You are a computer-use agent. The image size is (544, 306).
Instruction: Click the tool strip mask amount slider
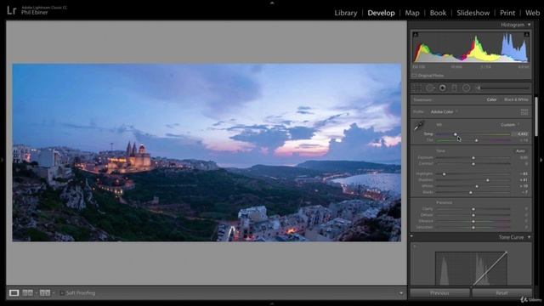504,88
